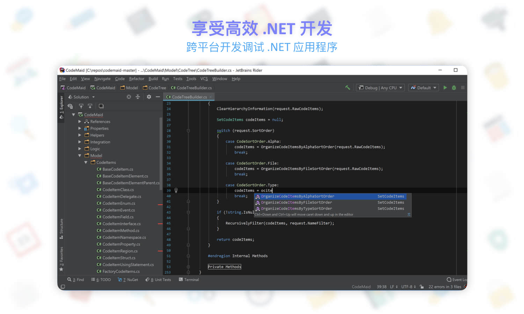Viewport: 524px width, 314px height.
Task: Select OrganizeCodeItemsByAlphaSortOrder completion suggestion
Action: [x=330, y=196]
